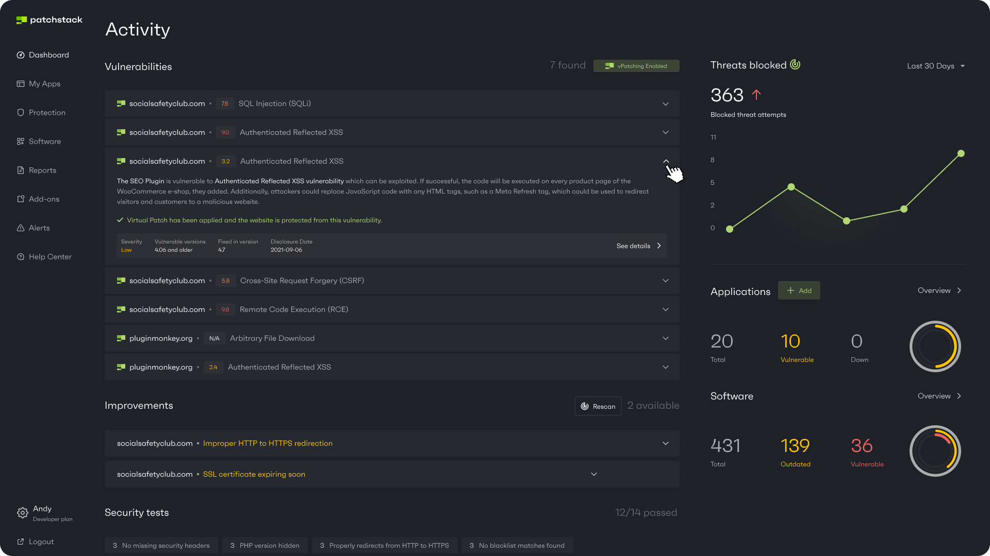
Task: Click the 9.8 severity score badge
Action: [225, 309]
